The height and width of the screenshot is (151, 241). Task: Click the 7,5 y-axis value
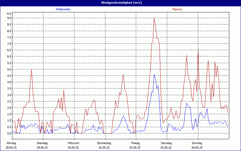(9, 37)
